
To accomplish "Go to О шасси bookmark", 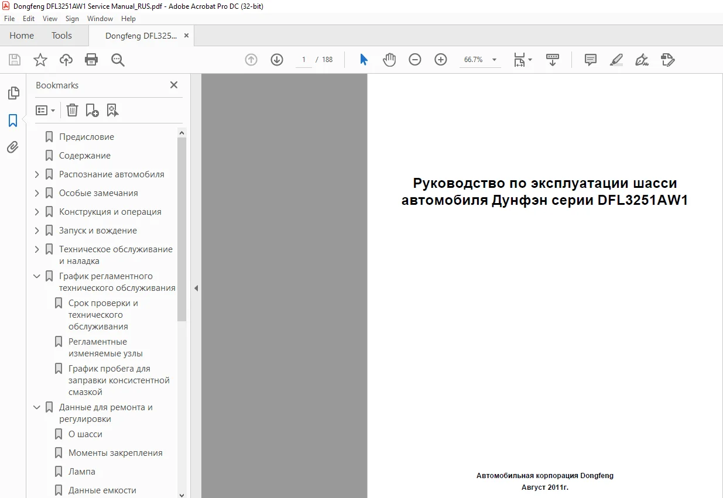I will pyautogui.click(x=85, y=434).
